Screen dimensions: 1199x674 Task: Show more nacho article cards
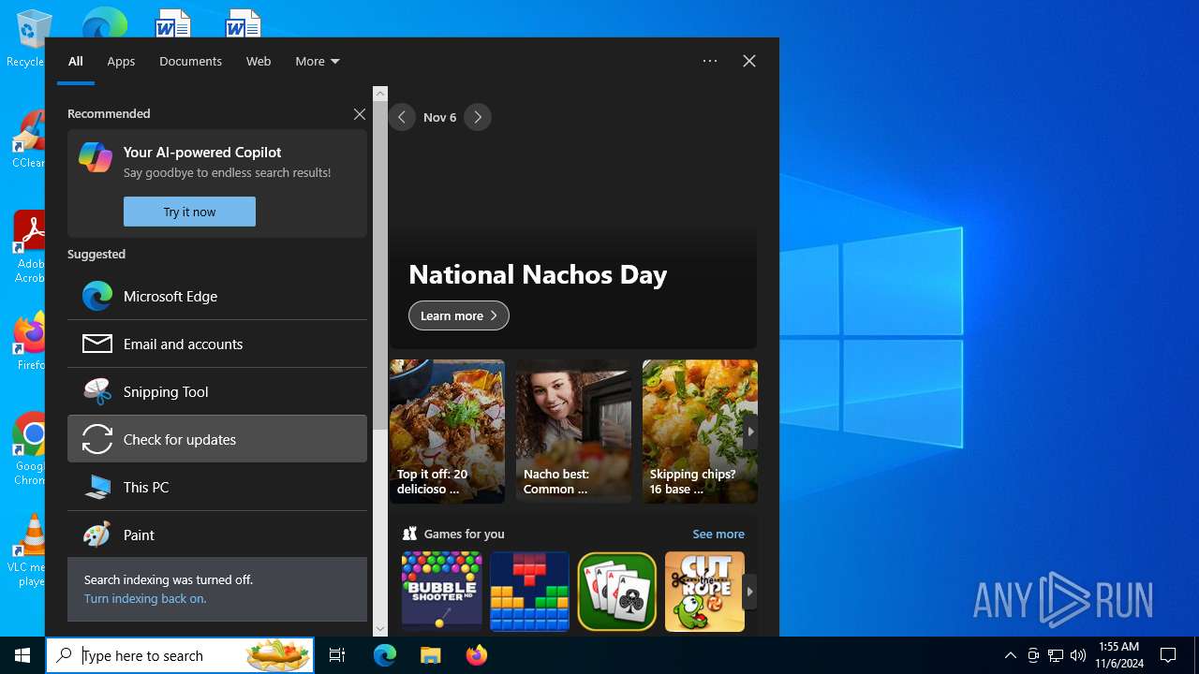749,432
